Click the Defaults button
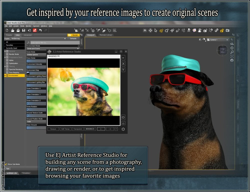This screenshot has width=250, height=192. click(x=73, y=38)
